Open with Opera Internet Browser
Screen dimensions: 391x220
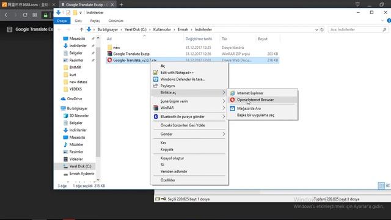(x=262, y=100)
